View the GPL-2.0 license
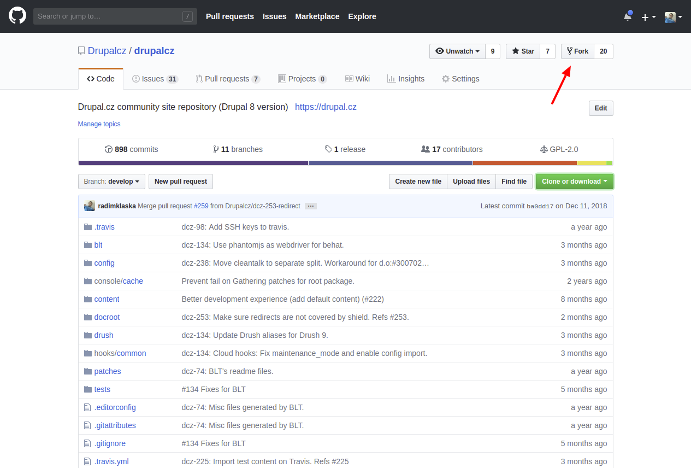 (559, 149)
